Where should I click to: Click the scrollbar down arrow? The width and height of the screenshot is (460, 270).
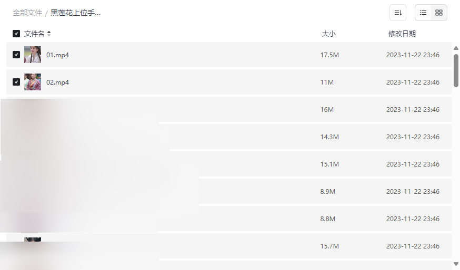456,264
